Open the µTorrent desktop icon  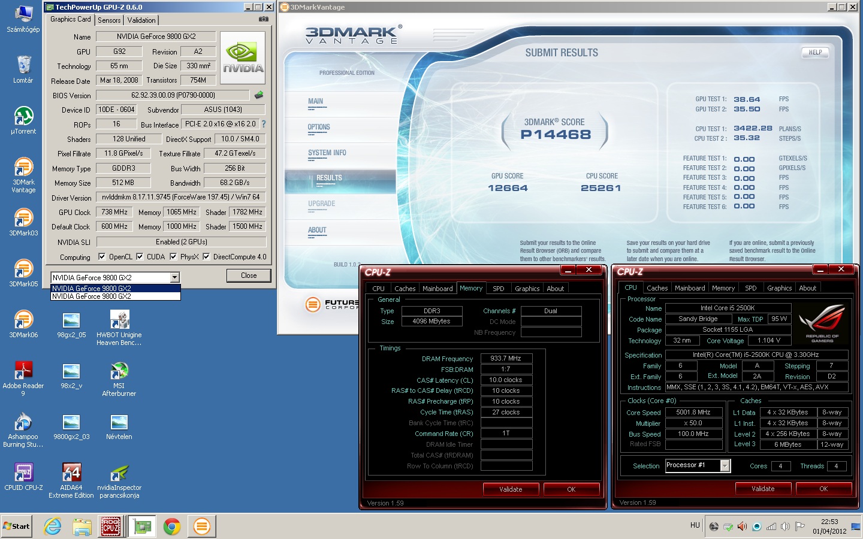23,120
